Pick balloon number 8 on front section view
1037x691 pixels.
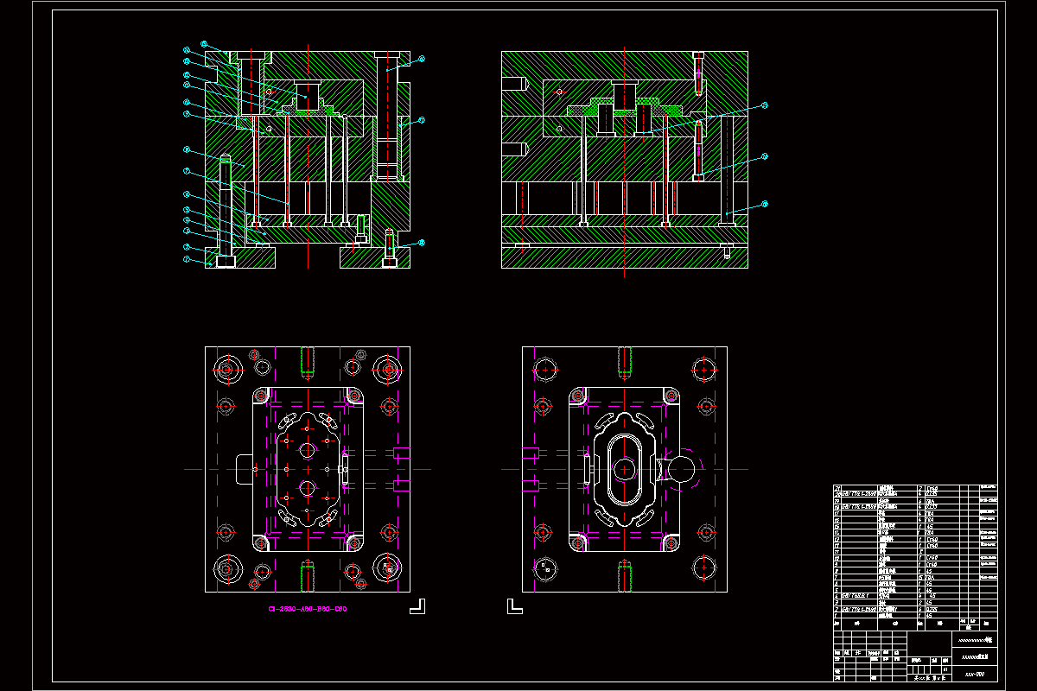point(186,149)
